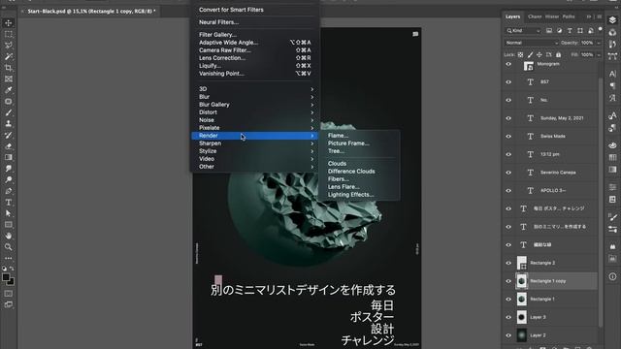Lock image pixels with brush icon
The image size is (621, 349).
tap(530, 54)
